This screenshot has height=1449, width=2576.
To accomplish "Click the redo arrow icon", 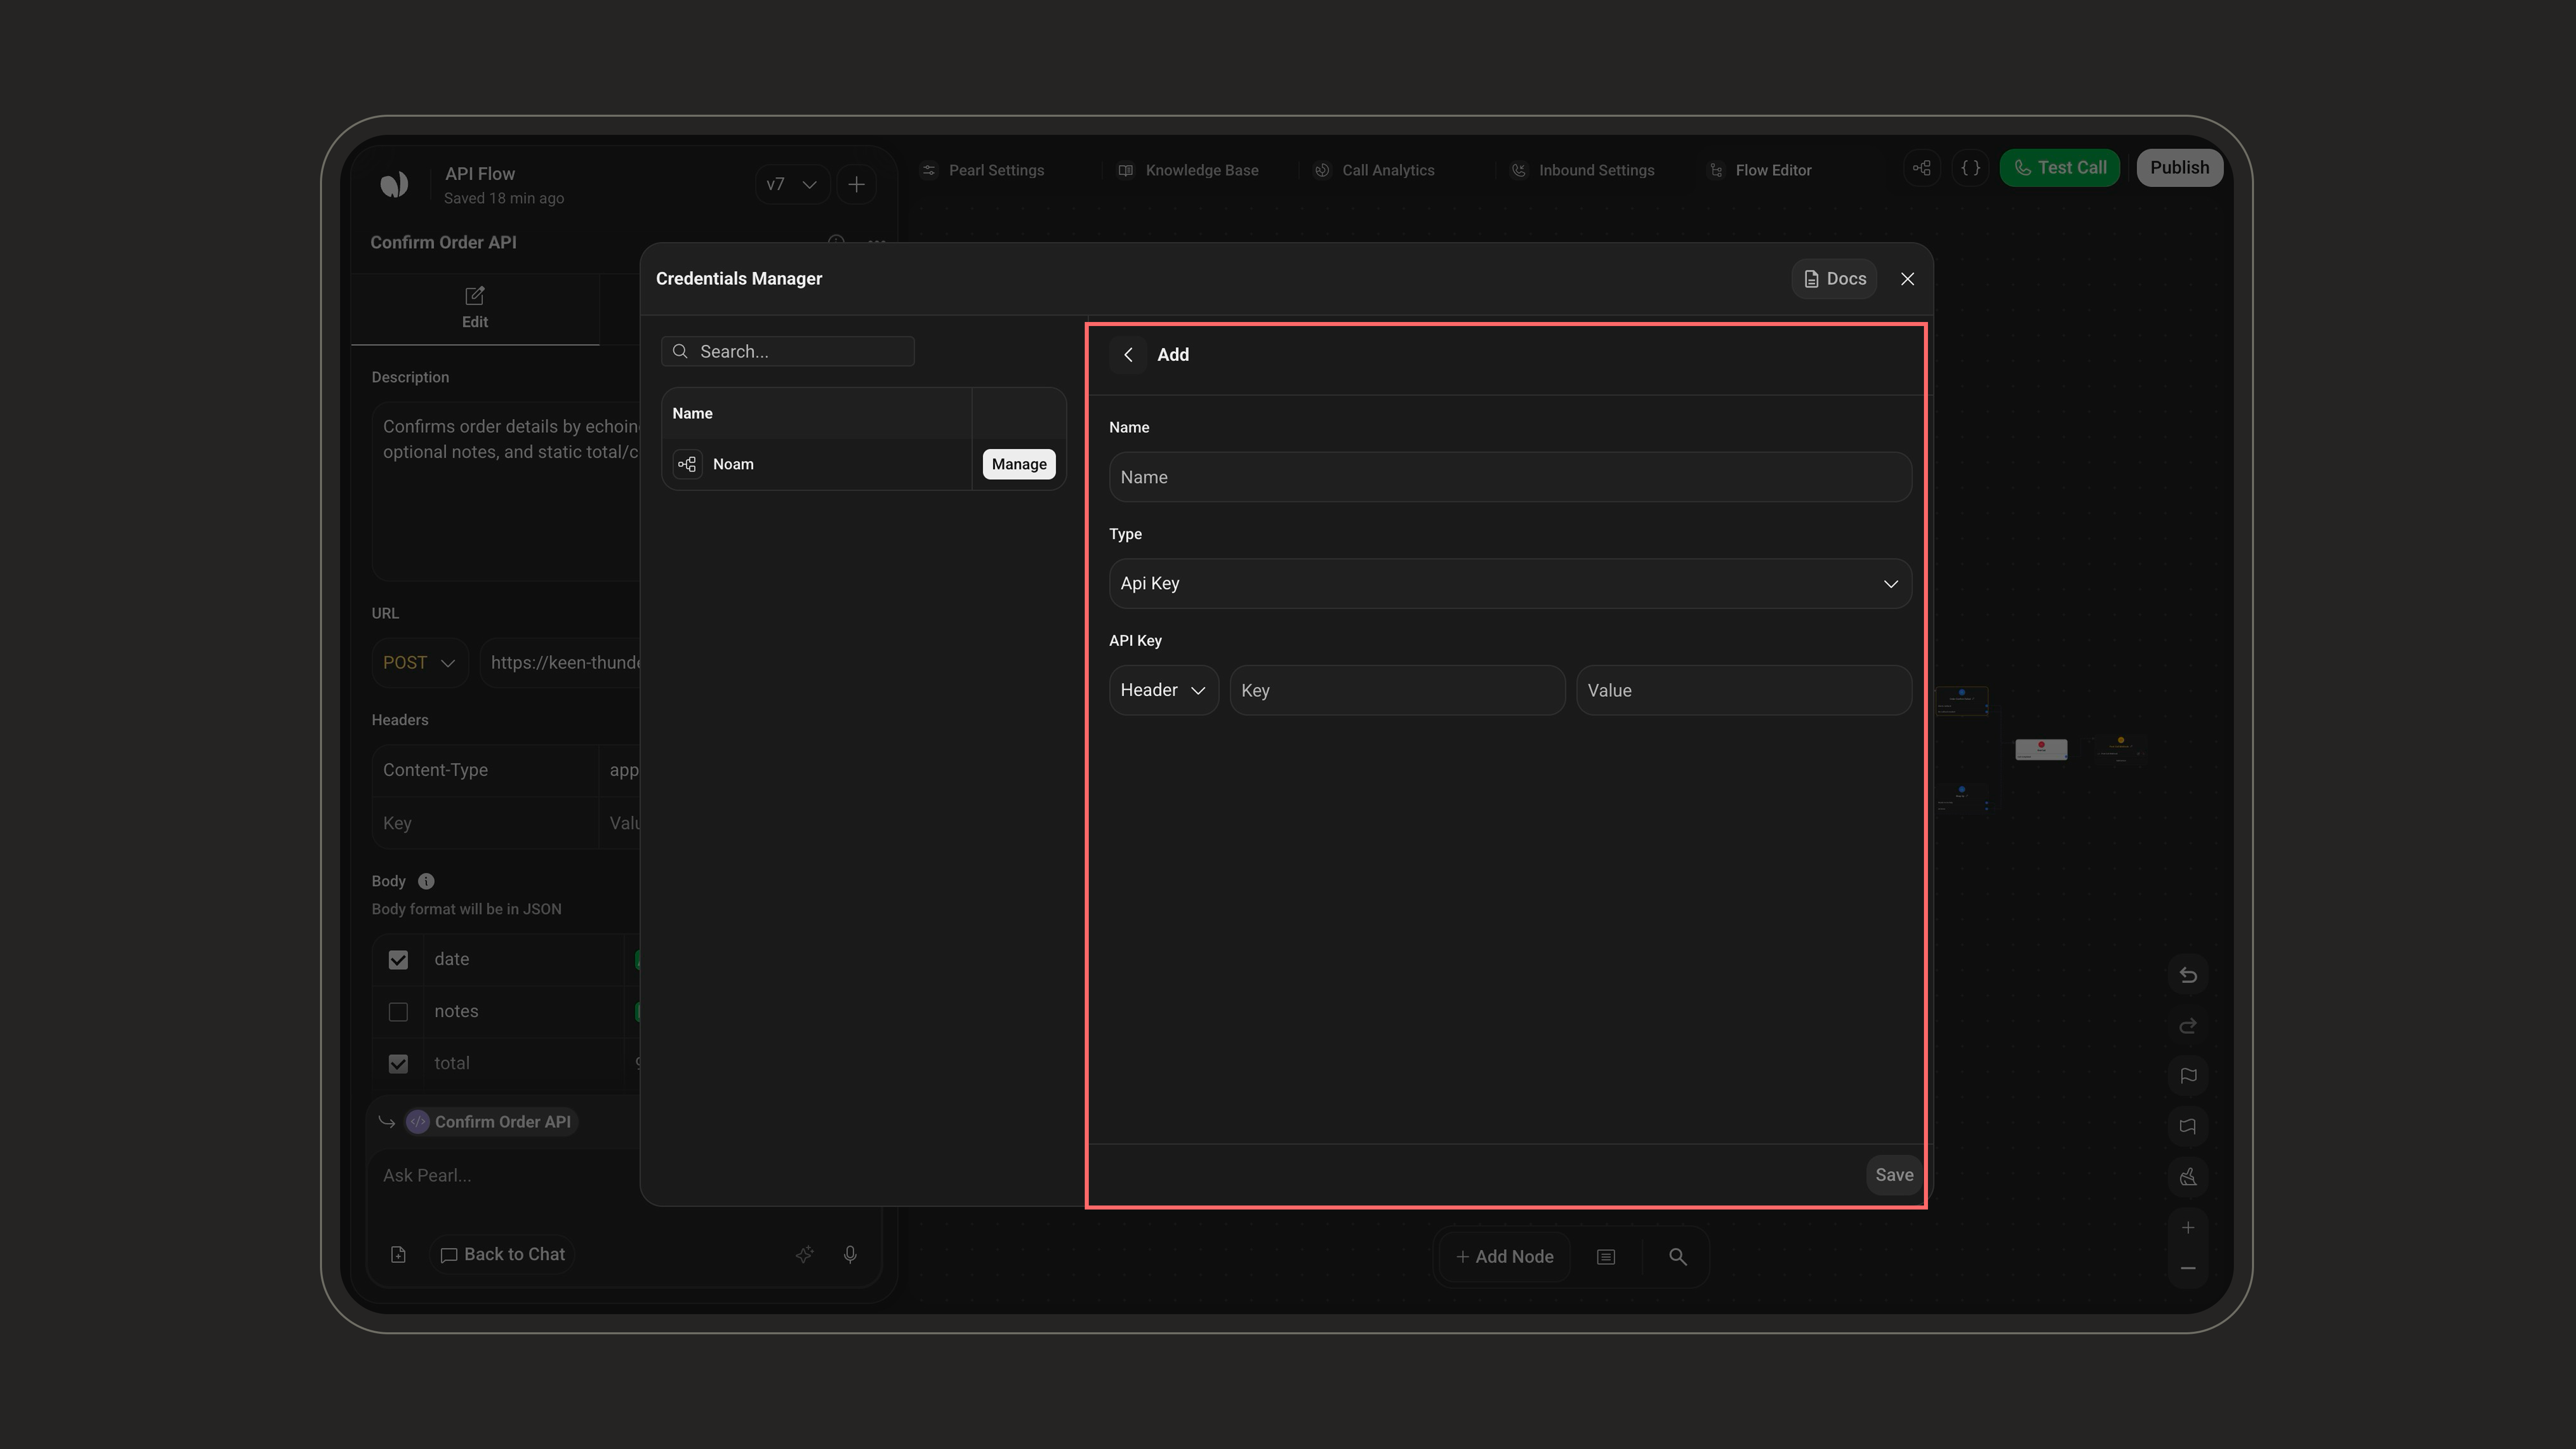I will click(x=2188, y=1026).
